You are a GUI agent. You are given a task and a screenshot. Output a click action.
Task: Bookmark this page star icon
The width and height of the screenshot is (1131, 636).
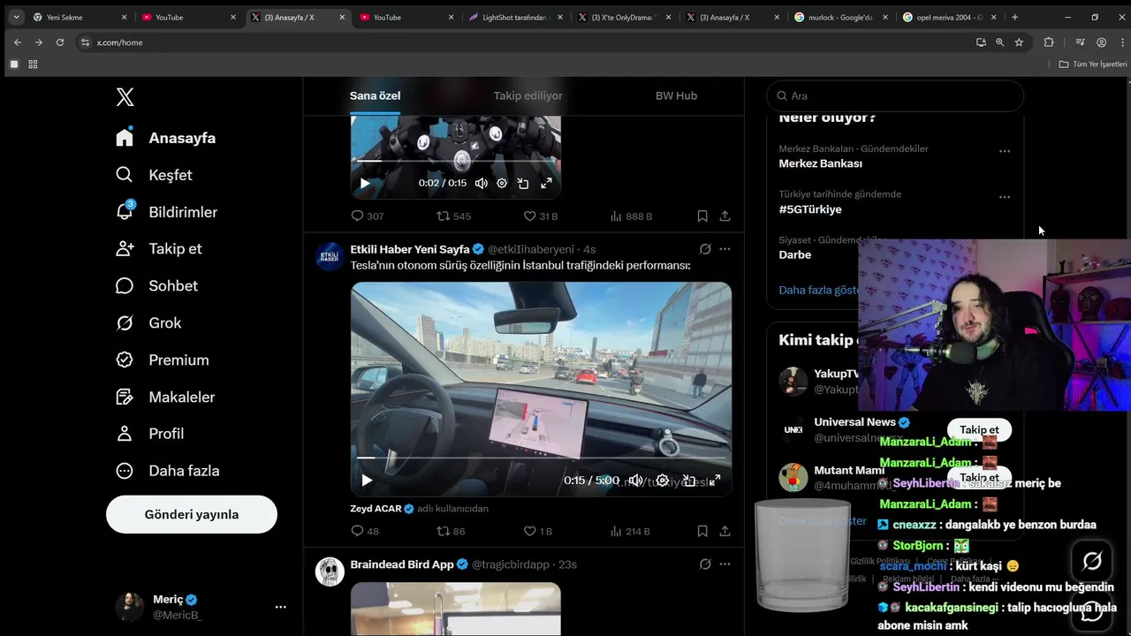click(x=1019, y=42)
